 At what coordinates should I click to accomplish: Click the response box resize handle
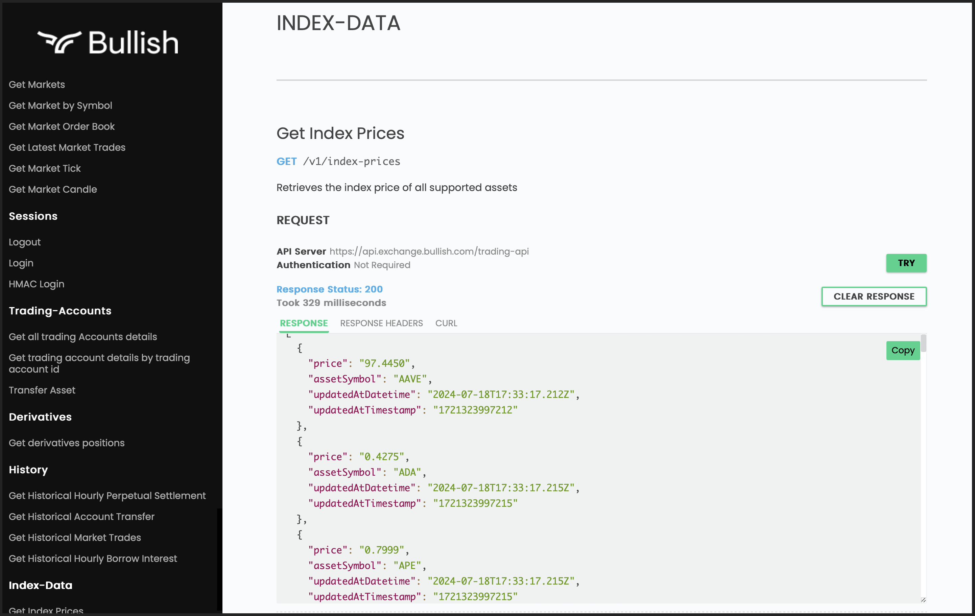pyautogui.click(x=923, y=600)
